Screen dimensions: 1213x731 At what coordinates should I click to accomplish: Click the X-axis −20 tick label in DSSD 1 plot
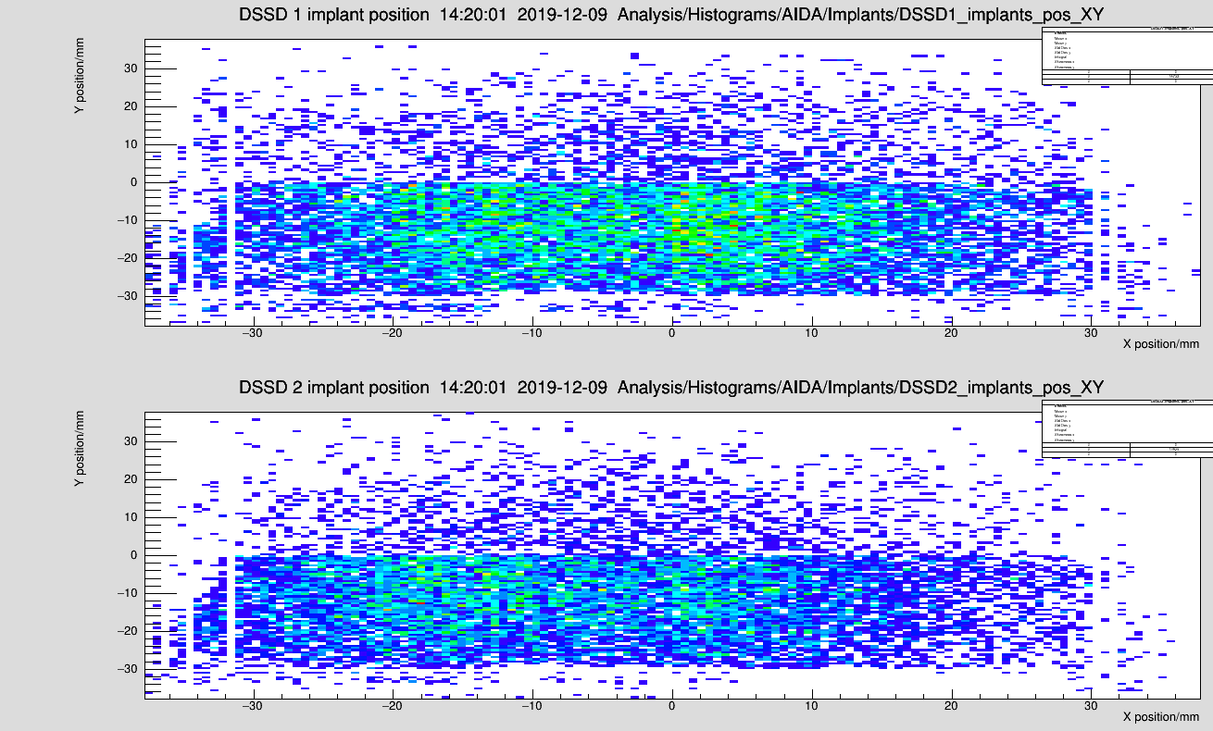point(392,333)
